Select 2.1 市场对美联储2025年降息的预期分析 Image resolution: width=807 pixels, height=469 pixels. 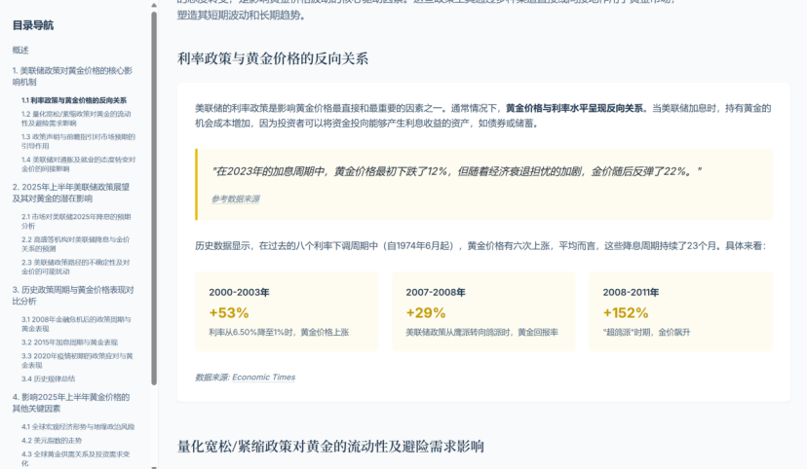coord(76,221)
